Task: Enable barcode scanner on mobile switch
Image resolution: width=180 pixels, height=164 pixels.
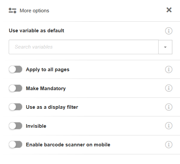Action: pyautogui.click(x=15, y=144)
